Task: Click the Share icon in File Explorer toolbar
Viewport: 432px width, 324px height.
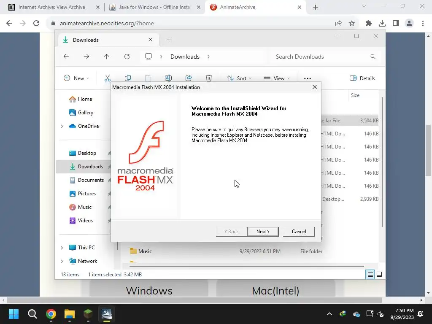Action: [x=189, y=78]
